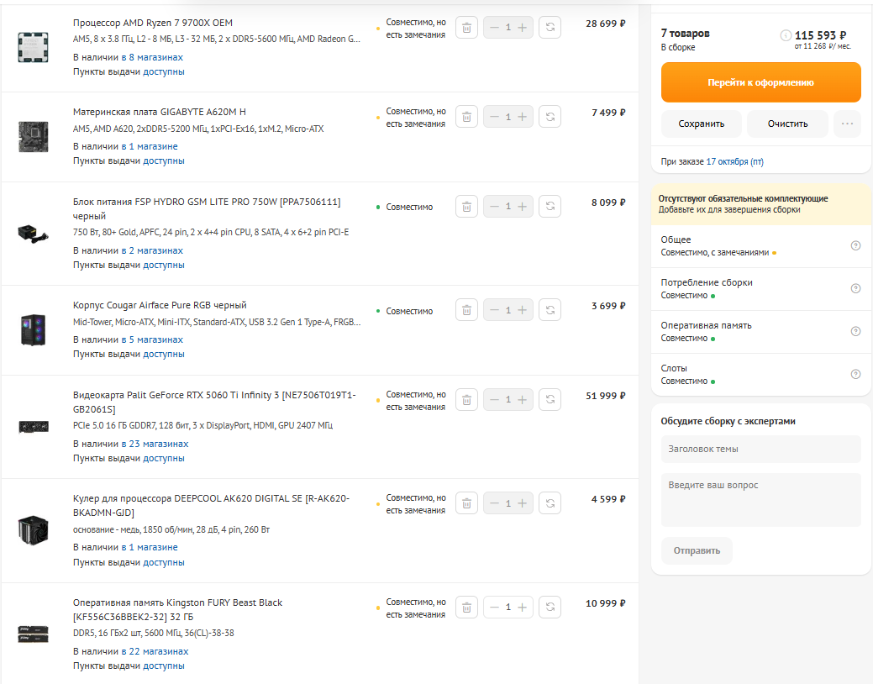Image resolution: width=873 pixels, height=684 pixels.
Task: Increase quantity of Palit RTX 5060 Ti
Action: [523, 400]
